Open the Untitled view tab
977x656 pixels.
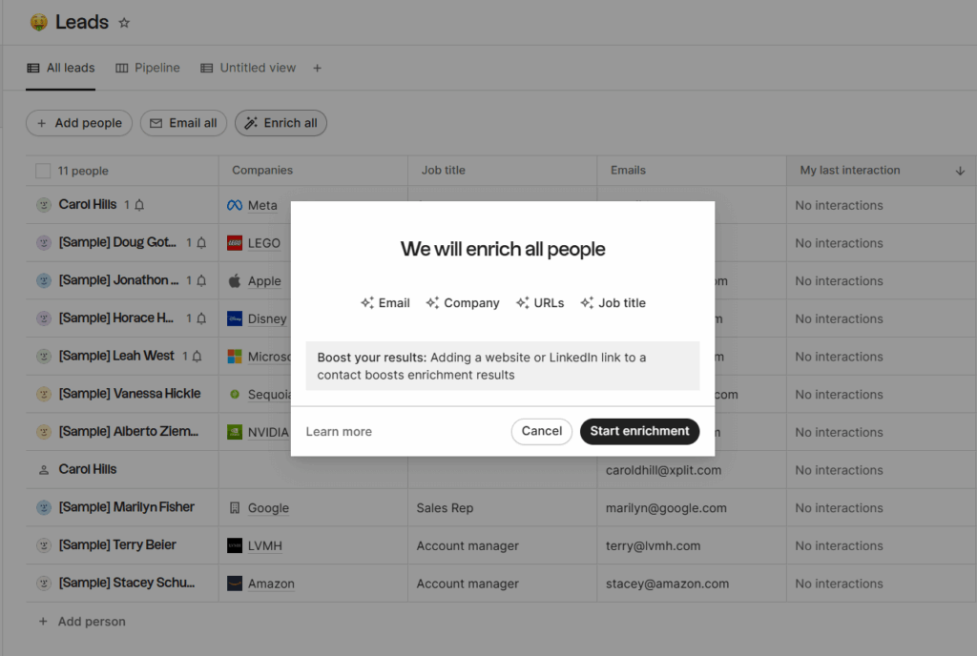(x=248, y=68)
